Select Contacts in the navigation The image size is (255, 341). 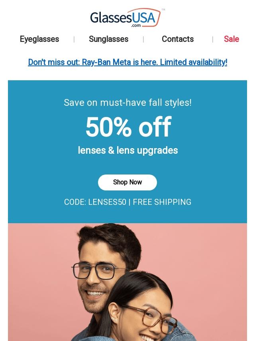[x=178, y=39]
